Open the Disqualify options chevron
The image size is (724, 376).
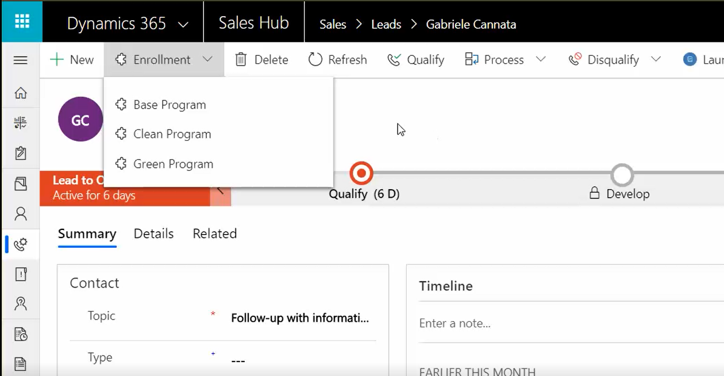[x=656, y=59]
